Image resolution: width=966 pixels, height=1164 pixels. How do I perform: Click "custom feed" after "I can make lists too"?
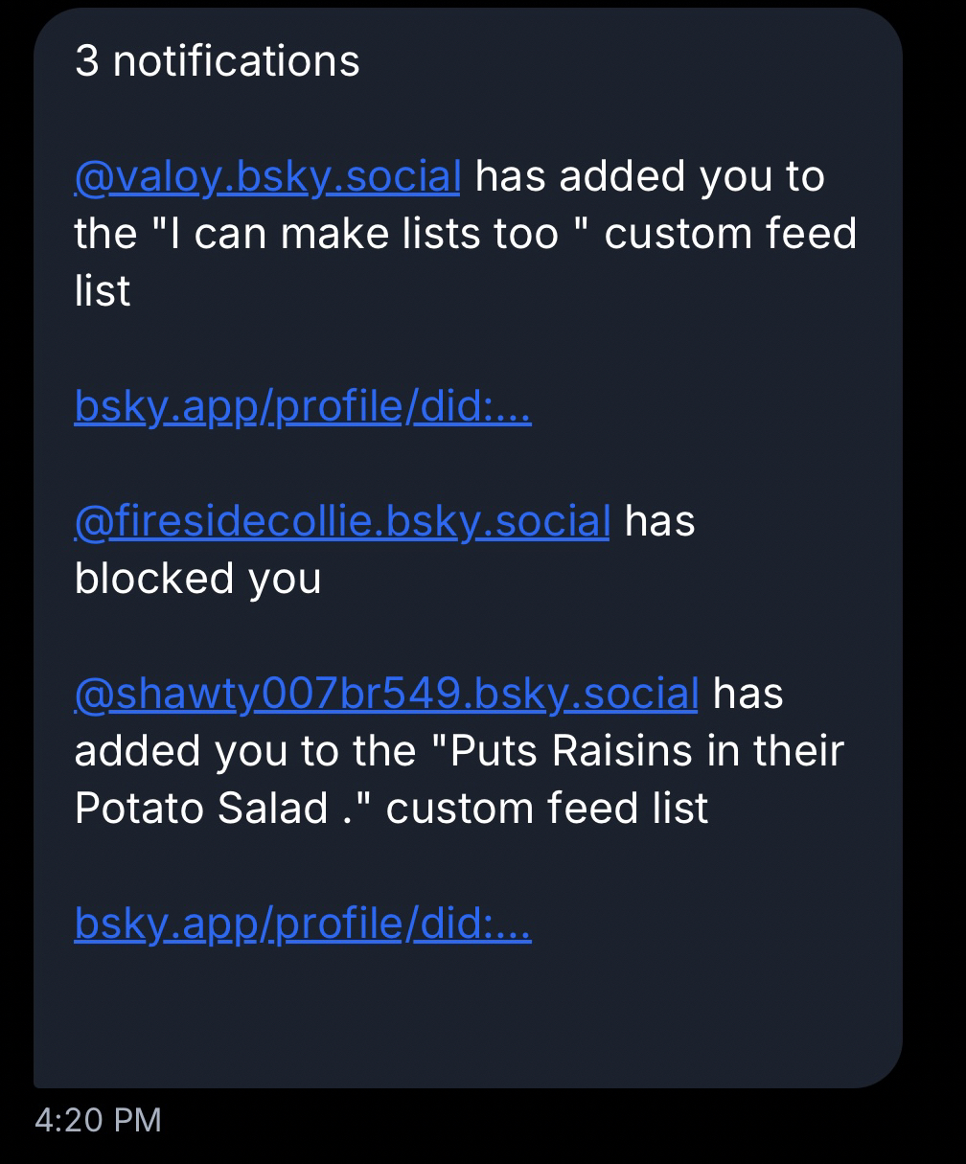(730, 235)
